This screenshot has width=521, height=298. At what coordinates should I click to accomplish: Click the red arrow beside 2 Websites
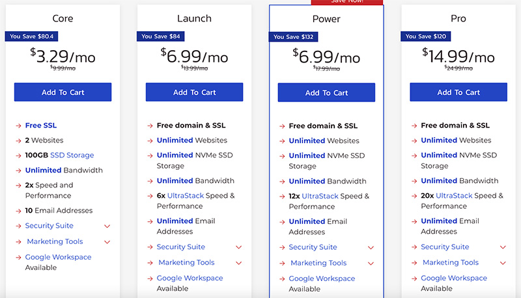tap(18, 141)
